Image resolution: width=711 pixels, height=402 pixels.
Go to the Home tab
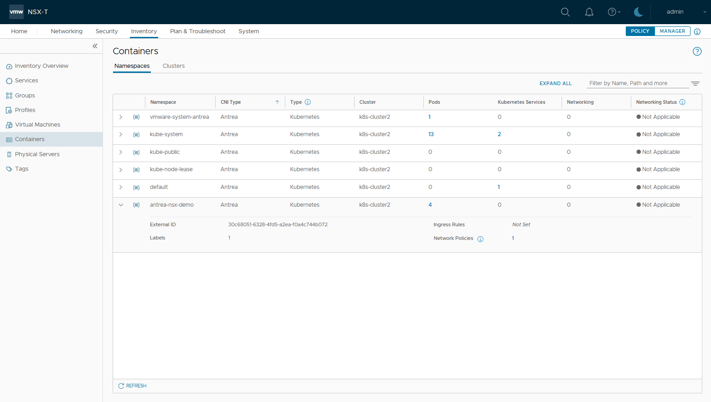[x=19, y=31]
